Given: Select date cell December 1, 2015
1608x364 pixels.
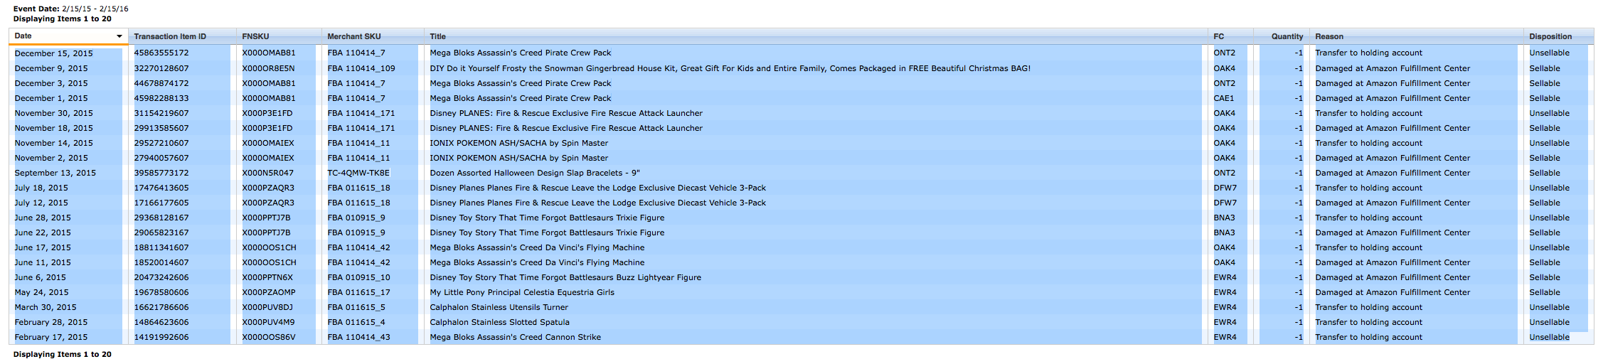Looking at the screenshot, I should tap(51, 98).
